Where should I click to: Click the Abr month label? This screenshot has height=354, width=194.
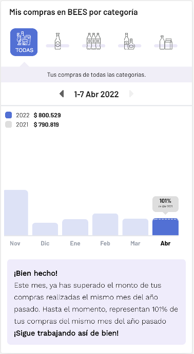(165, 243)
